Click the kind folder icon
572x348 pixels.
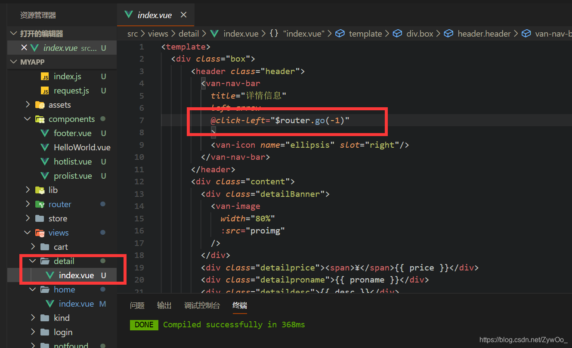point(45,318)
